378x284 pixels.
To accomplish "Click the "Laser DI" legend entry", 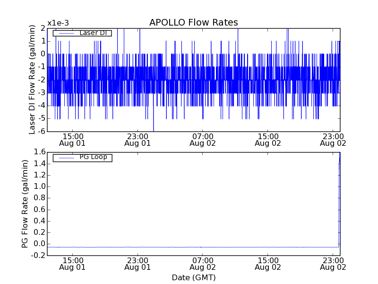I will 82,33.
